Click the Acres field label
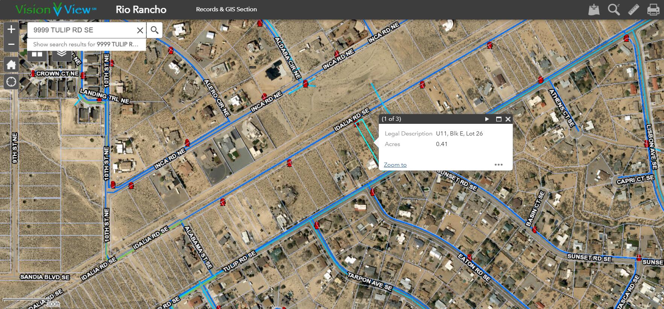 (392, 144)
